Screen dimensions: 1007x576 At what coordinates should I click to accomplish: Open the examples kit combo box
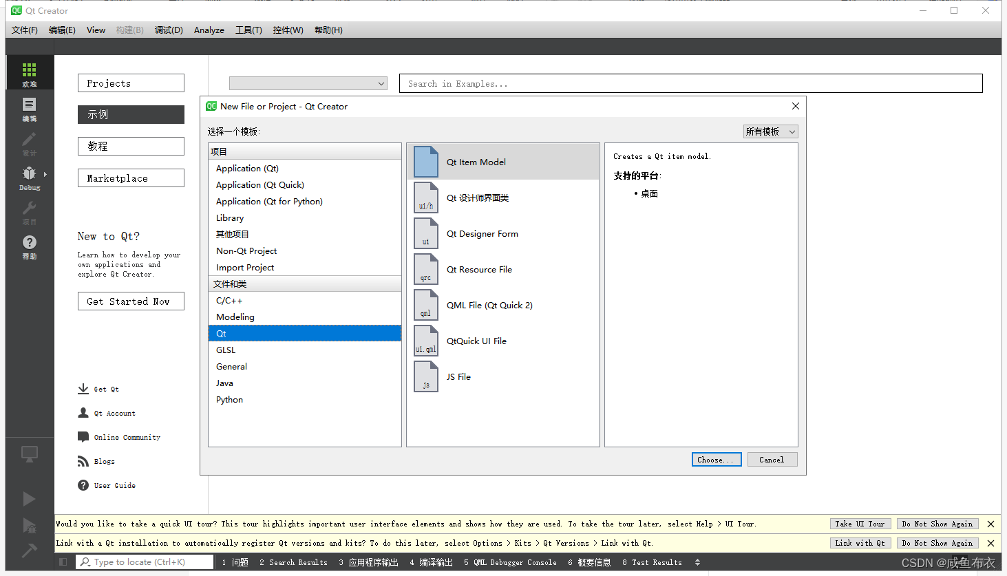click(308, 83)
